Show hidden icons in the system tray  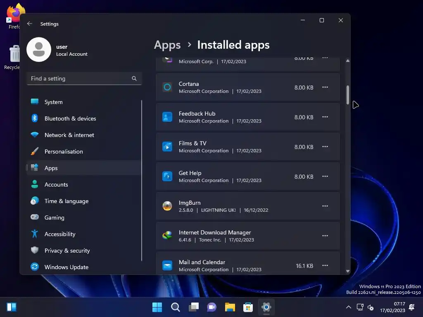coord(349,307)
